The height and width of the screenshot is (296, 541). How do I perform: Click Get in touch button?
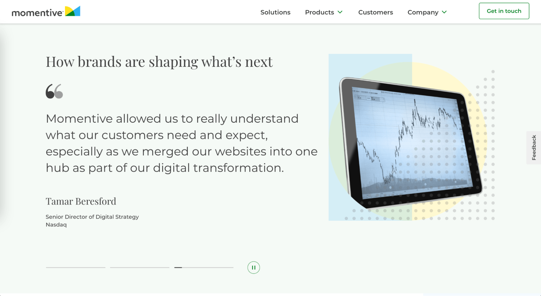[504, 11]
